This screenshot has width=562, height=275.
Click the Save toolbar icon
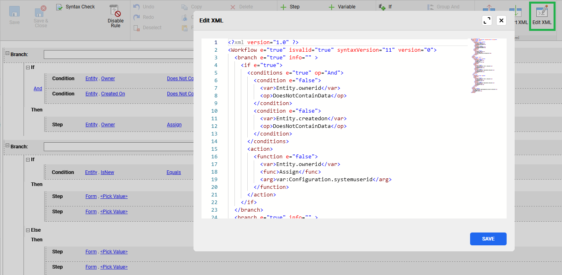[14, 15]
